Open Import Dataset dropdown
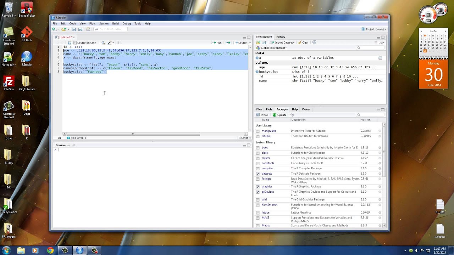 [282, 42]
